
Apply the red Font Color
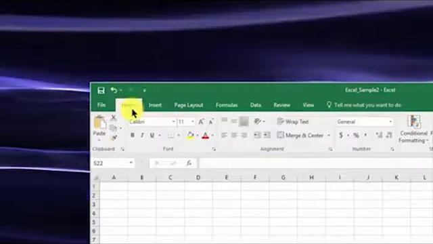(x=205, y=136)
